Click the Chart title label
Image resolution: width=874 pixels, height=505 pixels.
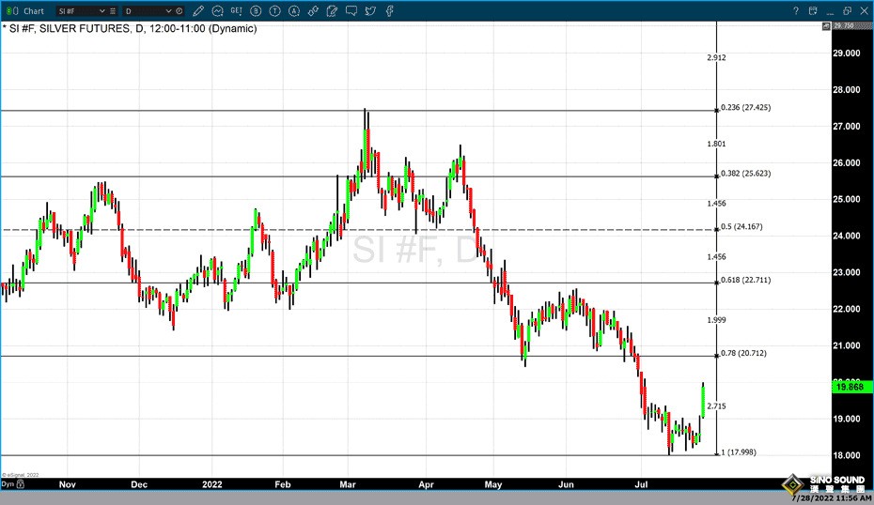point(34,11)
